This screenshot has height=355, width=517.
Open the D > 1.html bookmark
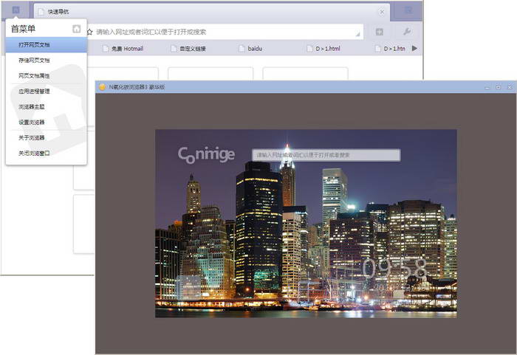pos(323,49)
